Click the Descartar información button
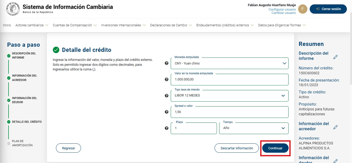The height and width of the screenshot is (163, 352). [x=237, y=148]
